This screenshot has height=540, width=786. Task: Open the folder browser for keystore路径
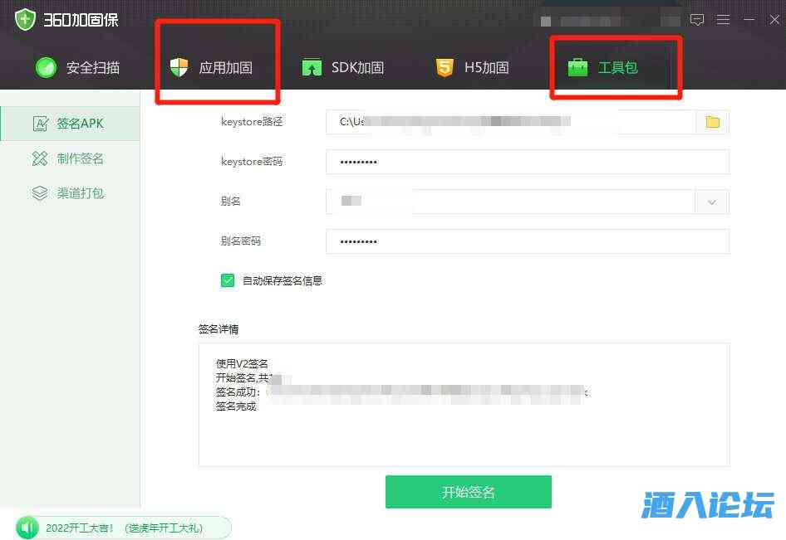(x=712, y=122)
